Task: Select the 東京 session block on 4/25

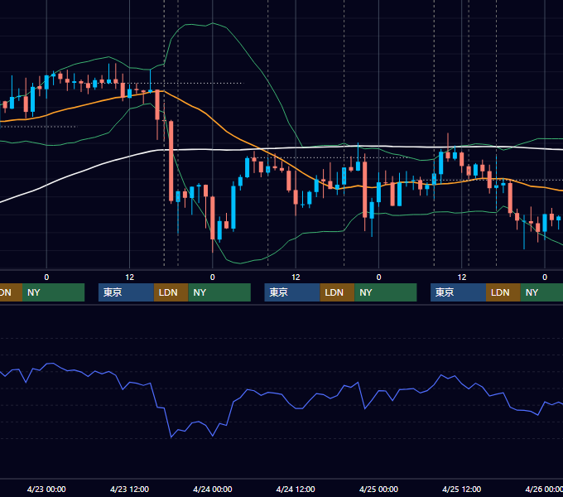Action: pyautogui.click(x=458, y=292)
